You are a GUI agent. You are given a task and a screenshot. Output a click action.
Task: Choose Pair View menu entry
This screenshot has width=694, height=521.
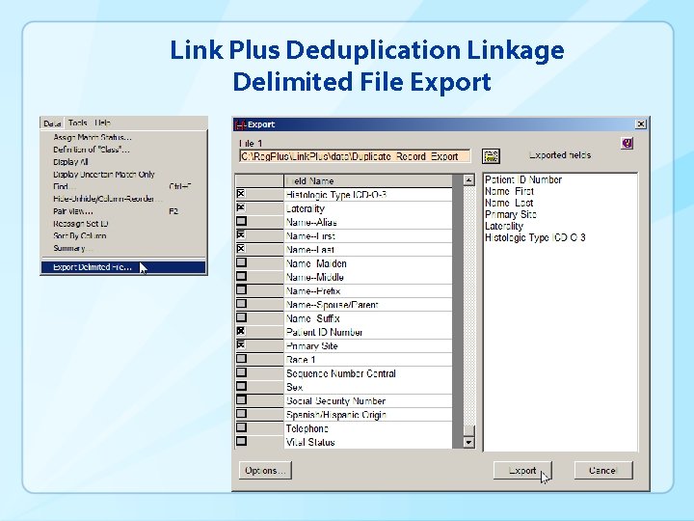tap(123, 211)
